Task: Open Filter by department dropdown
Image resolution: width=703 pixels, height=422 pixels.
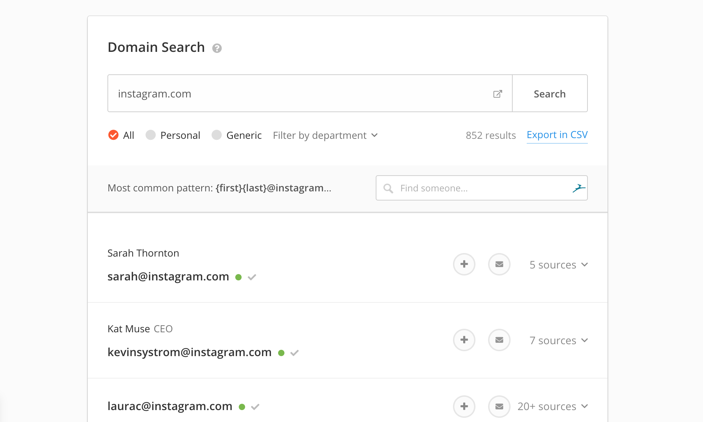Action: click(325, 135)
